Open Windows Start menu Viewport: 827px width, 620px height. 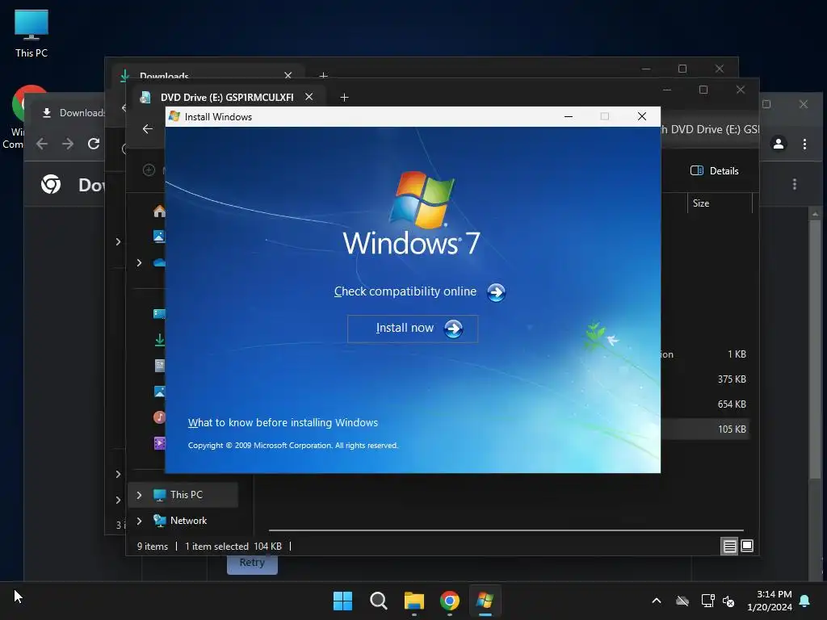coord(342,601)
